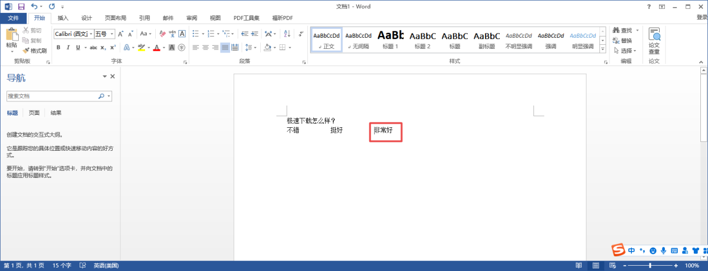708x271 pixels.
Task: Click the save icon in quick access toolbar
Action: click(x=21, y=6)
